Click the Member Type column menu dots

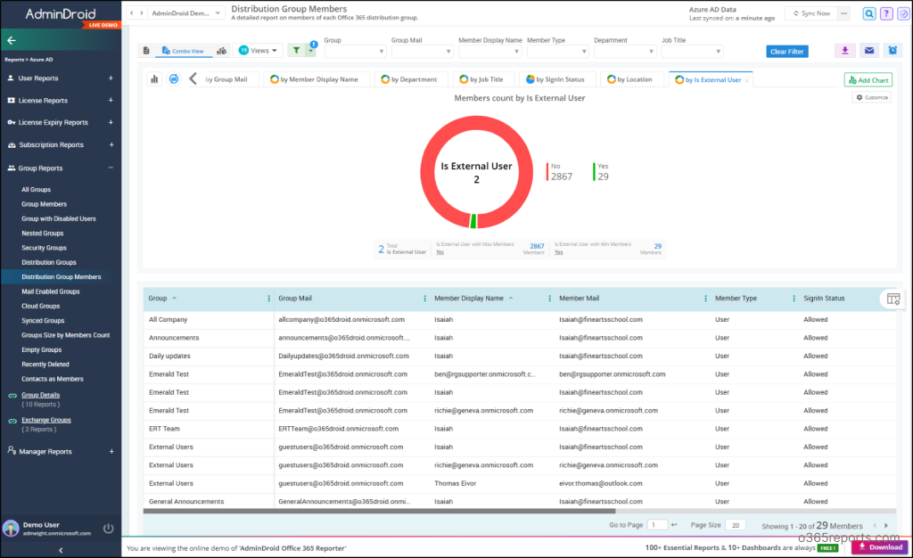794,299
